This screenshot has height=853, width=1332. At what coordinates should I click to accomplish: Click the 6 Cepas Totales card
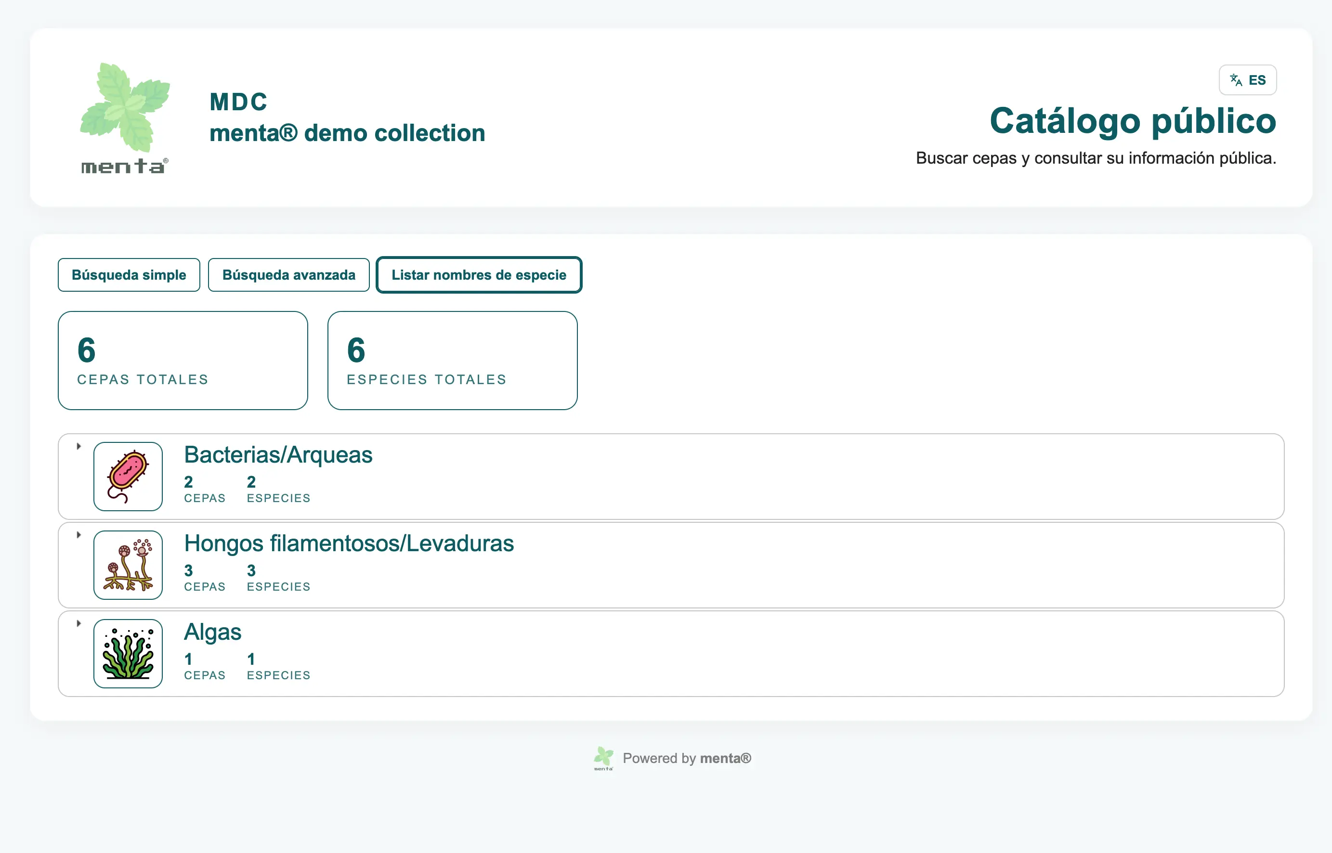click(x=183, y=360)
